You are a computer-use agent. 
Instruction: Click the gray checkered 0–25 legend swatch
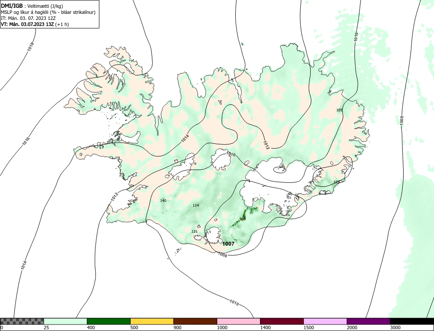pyautogui.click(x=22, y=321)
